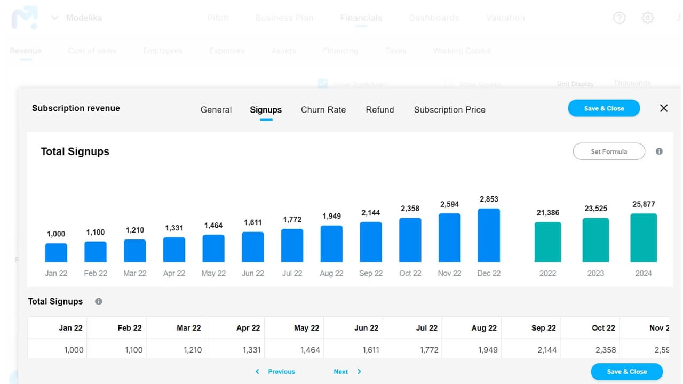Click the Jul 22 table cell 1,772
This screenshot has height=384, width=683.
click(x=412, y=350)
